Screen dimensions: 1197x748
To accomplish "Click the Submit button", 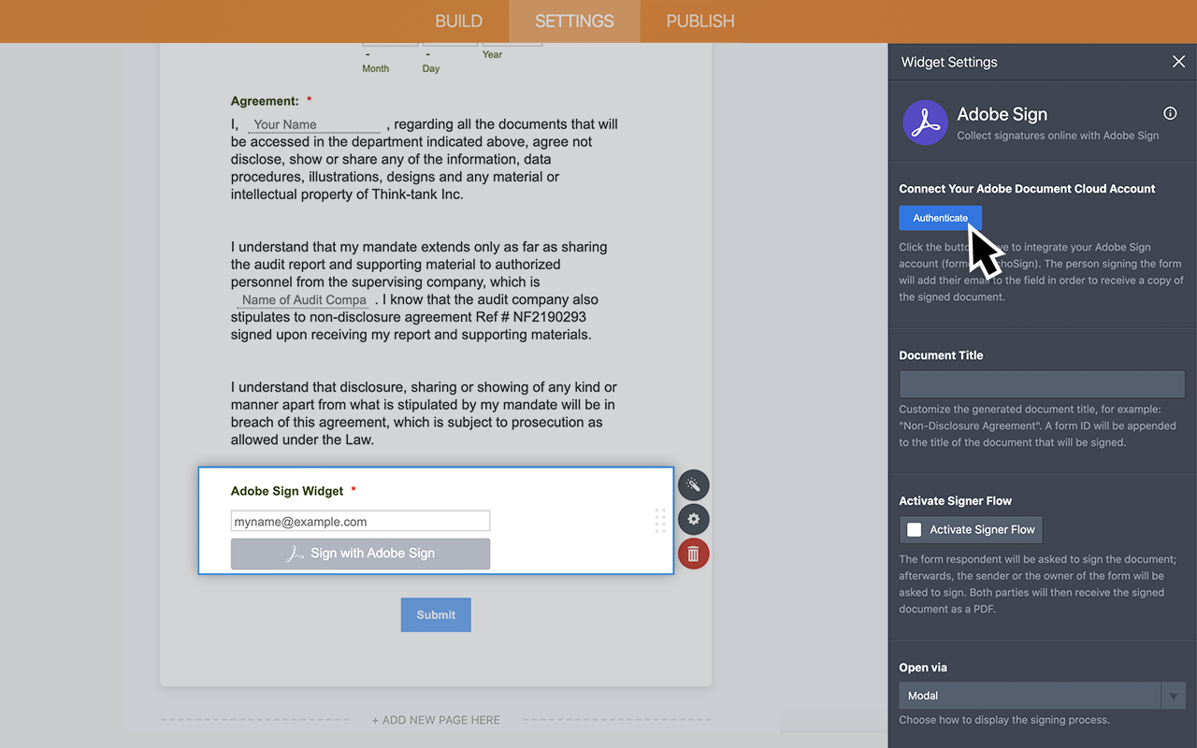I will tap(436, 614).
